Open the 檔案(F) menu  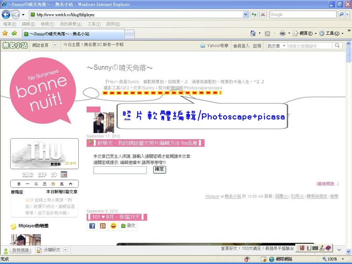(9, 24)
